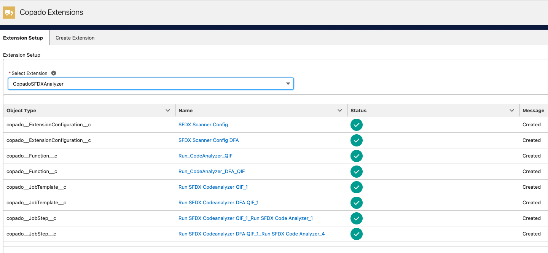Click Created message for Codeanalyzer QIF_1 template

point(532,187)
